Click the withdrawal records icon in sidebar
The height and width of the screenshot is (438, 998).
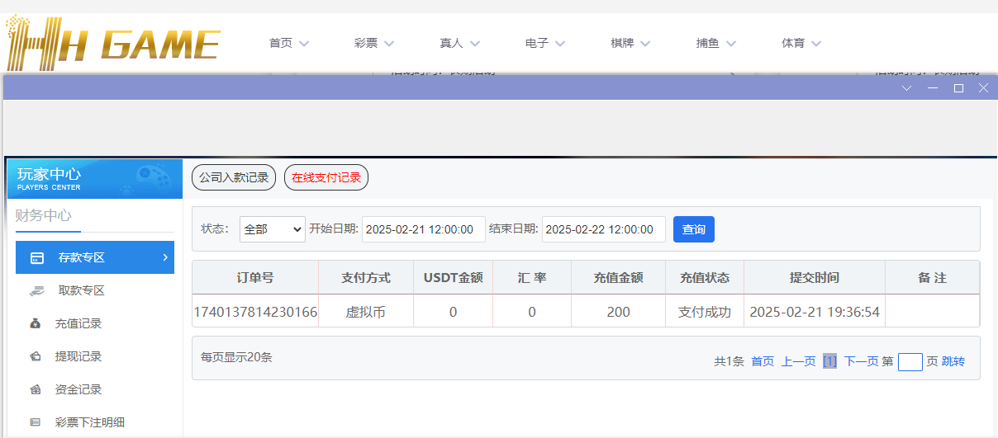click(x=36, y=356)
